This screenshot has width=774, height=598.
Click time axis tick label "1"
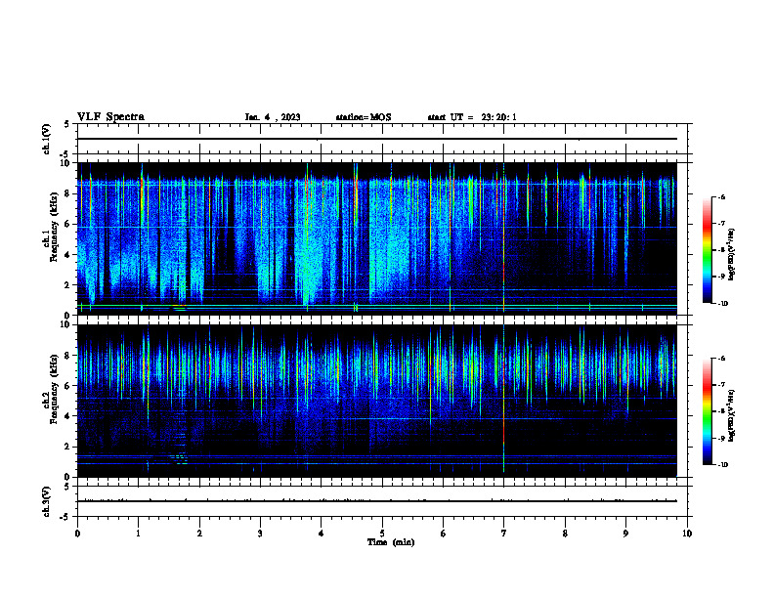138,534
